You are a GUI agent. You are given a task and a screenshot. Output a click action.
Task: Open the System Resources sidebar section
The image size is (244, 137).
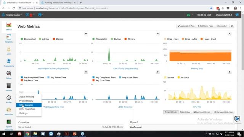point(9,125)
